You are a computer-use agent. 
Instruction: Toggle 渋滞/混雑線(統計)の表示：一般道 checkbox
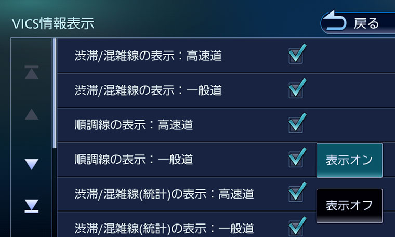point(297,227)
